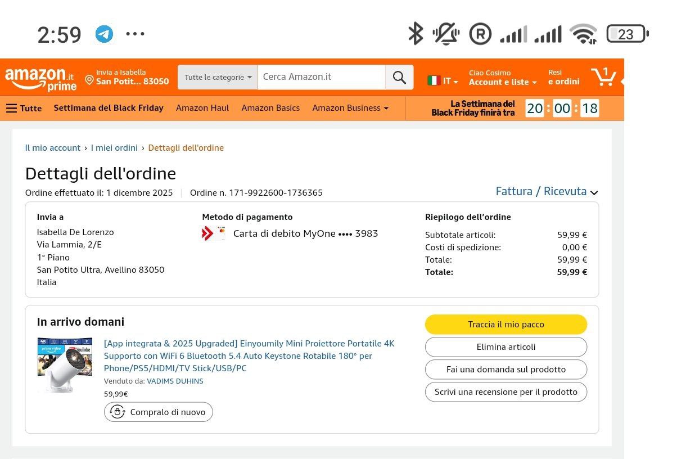Open Telegram notification icon in status bar
686x459 pixels.
104,34
